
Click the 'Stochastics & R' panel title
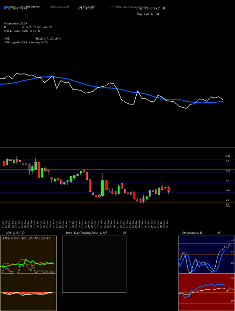tap(192, 233)
